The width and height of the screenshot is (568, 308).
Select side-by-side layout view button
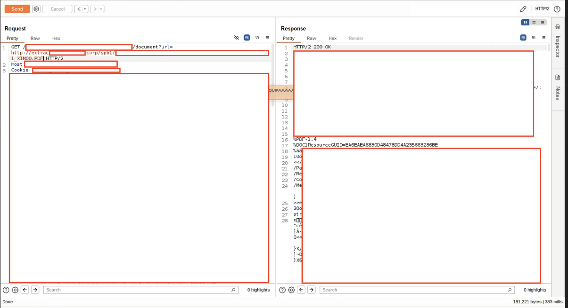tap(525, 22)
